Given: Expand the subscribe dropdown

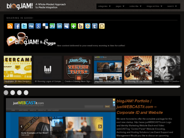Looking at the screenshot, I should pos(135,6).
